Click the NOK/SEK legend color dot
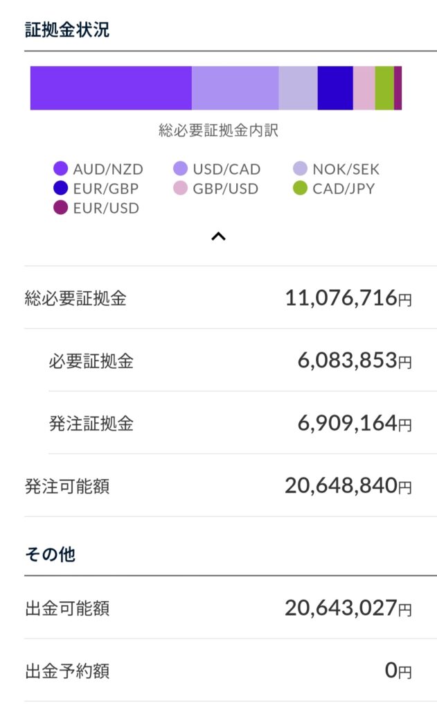 [x=300, y=169]
